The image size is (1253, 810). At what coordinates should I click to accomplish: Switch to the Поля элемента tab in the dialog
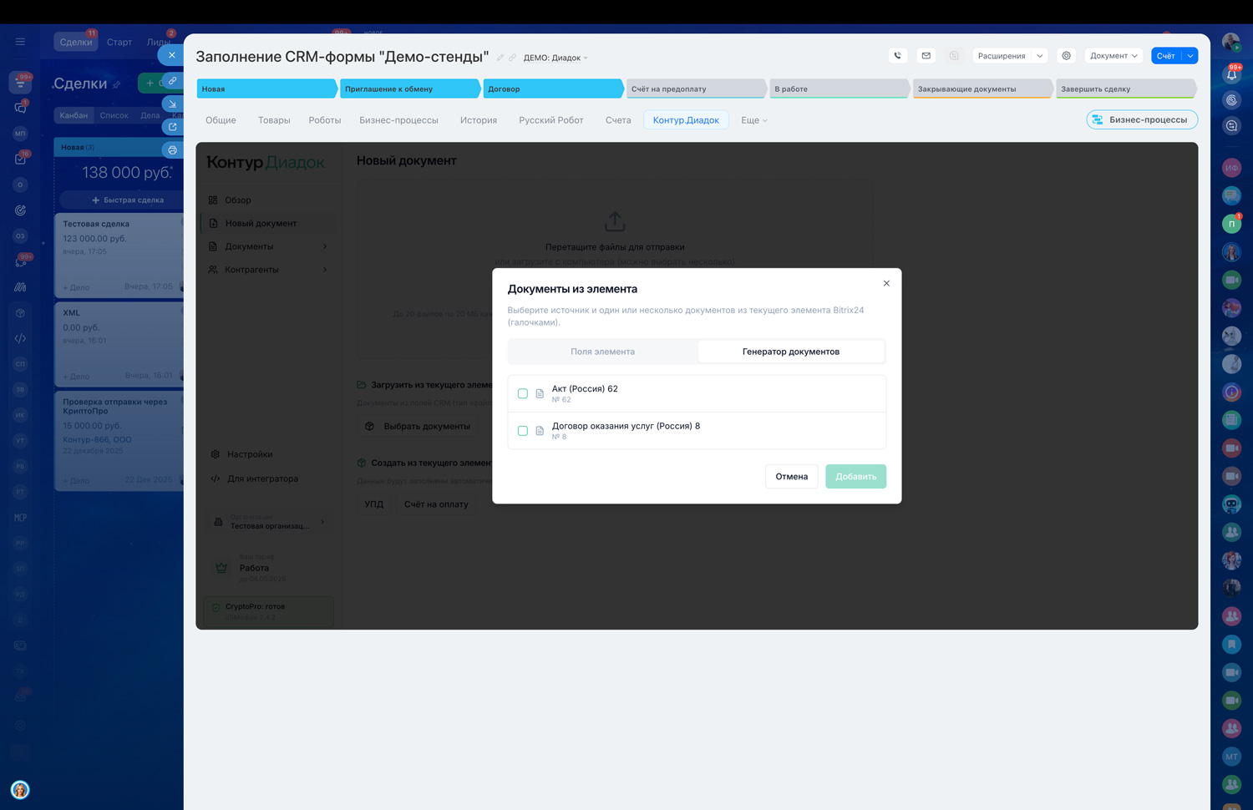click(x=603, y=352)
